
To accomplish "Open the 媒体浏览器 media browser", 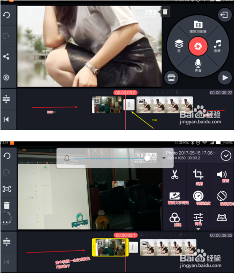I will point(198,27).
